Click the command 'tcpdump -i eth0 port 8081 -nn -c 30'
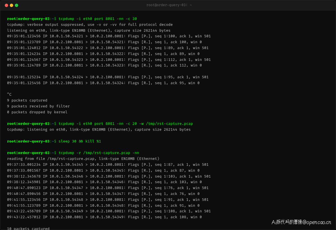The image size is (336, 230). tap(98, 19)
